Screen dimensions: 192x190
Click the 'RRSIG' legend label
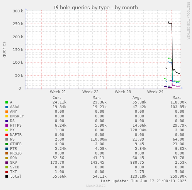tap(16, 153)
